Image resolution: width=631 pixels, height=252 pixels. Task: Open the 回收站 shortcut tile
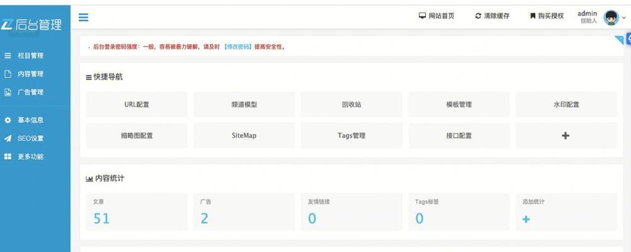351,105
